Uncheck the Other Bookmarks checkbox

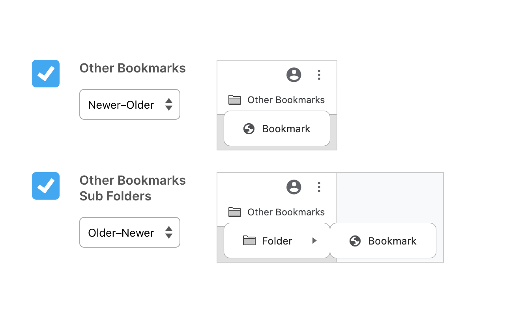(46, 74)
